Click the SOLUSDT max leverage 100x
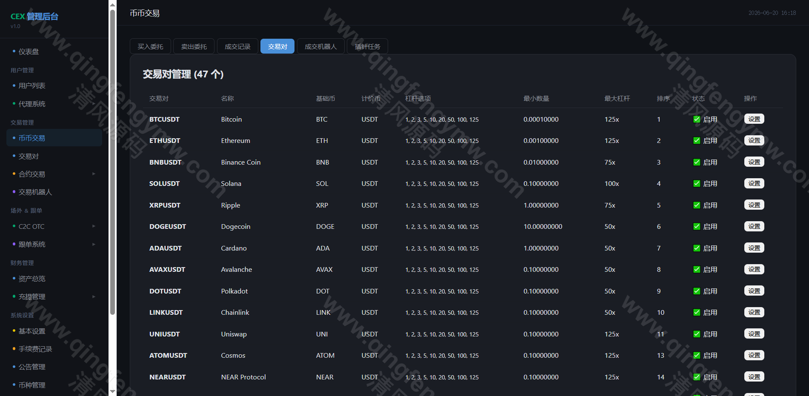Viewport: 809px width, 396px height. tap(612, 184)
